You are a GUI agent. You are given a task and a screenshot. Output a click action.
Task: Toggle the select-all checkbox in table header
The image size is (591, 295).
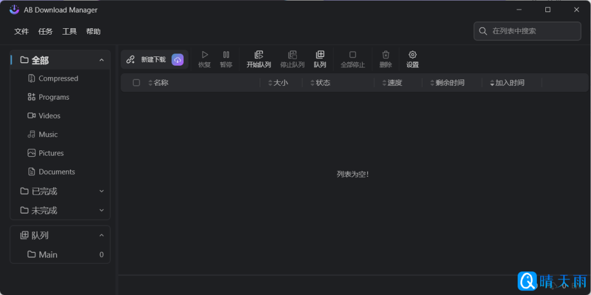136,82
